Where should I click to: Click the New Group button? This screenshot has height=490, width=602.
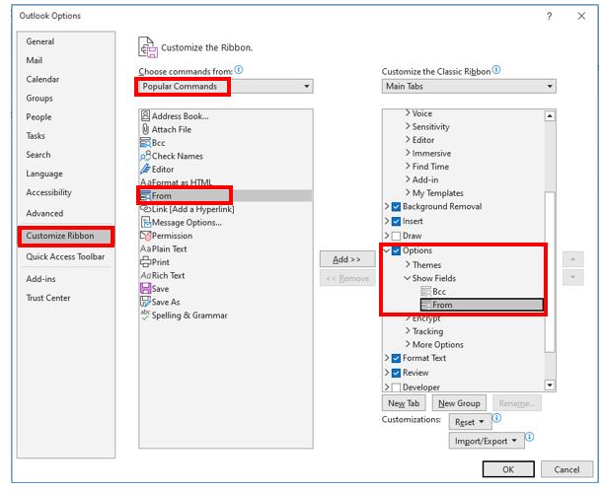tap(459, 403)
